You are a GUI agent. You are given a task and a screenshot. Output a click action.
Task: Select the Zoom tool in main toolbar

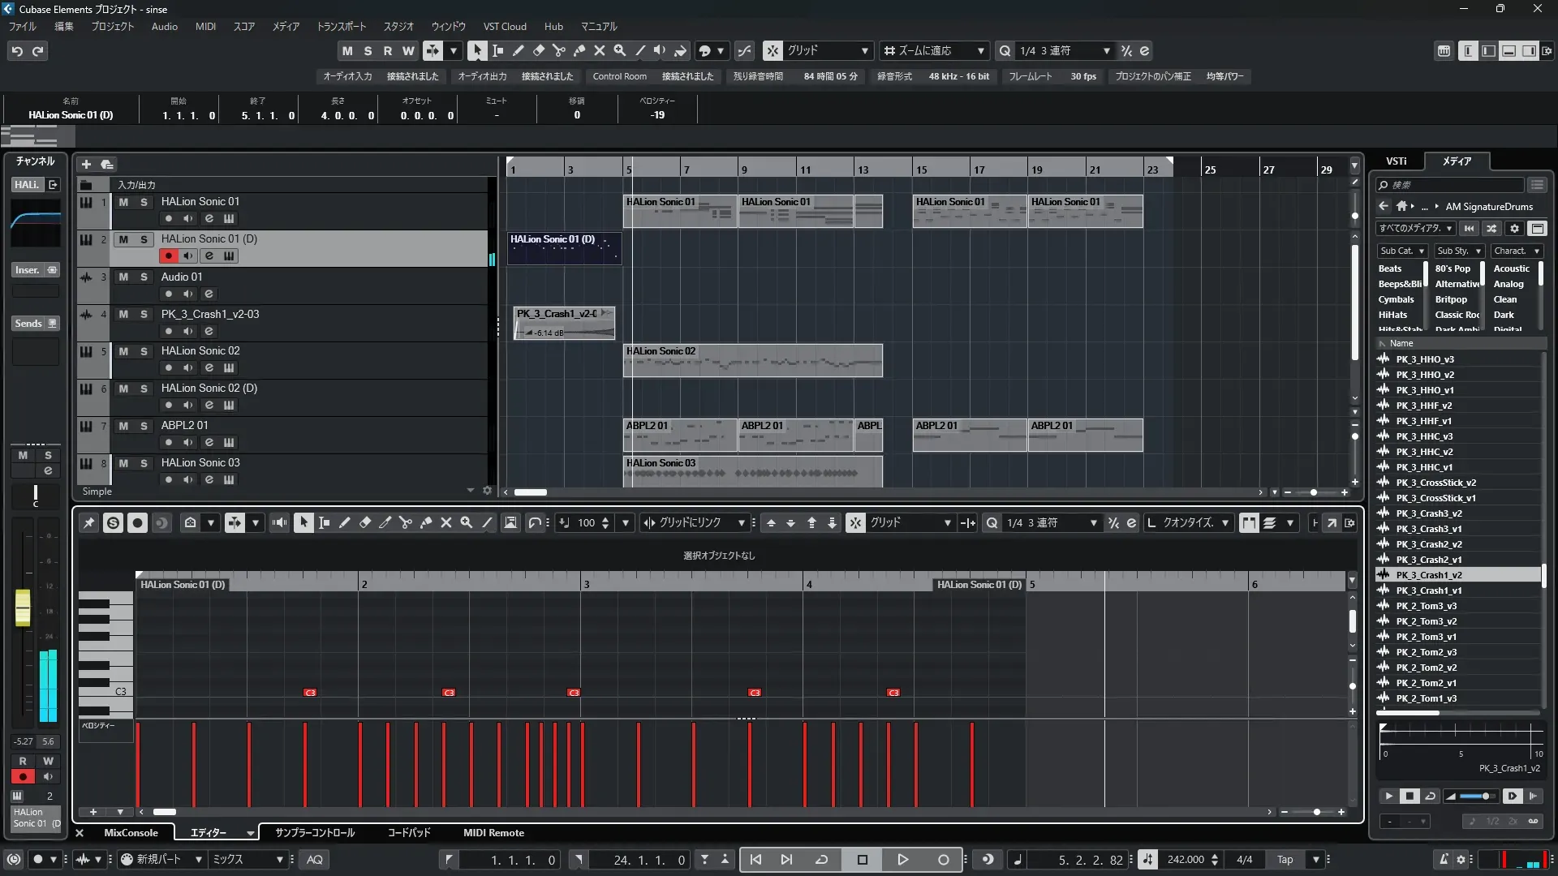[x=619, y=50]
